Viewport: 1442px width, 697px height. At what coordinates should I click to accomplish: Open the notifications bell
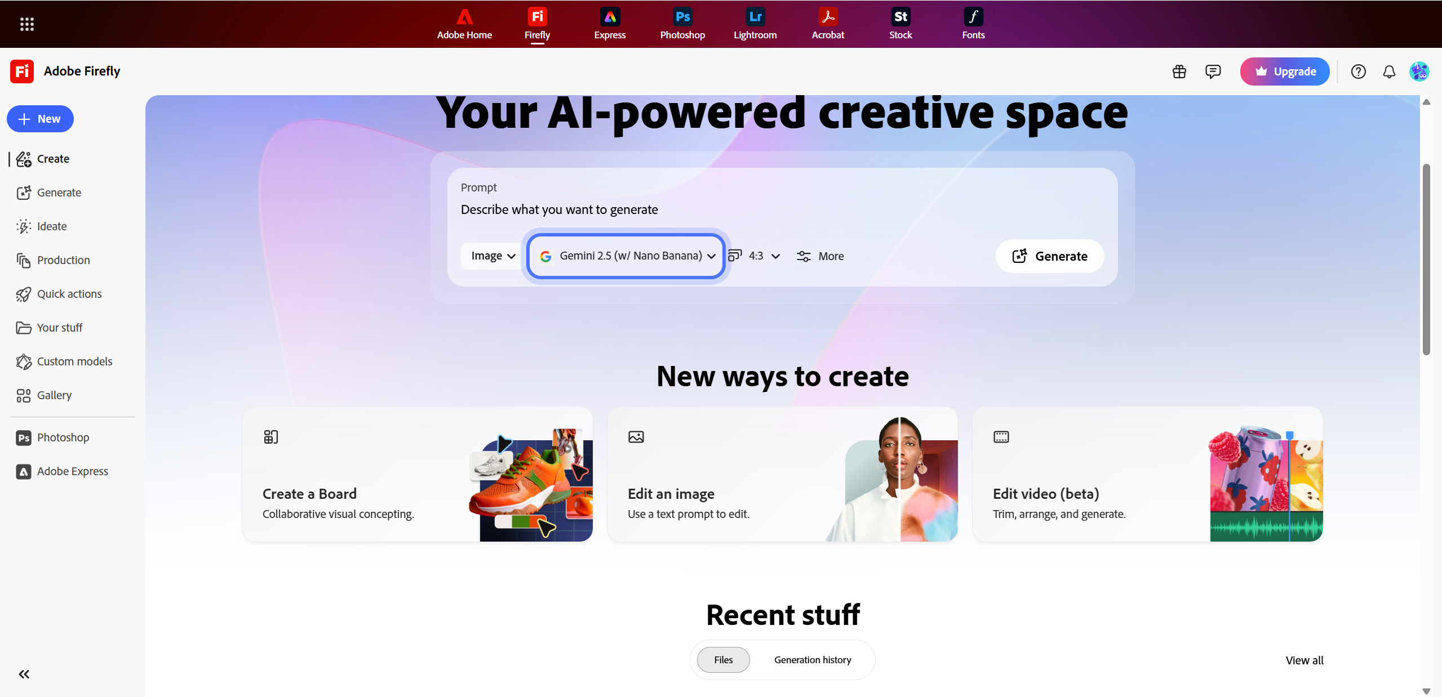[1389, 72]
